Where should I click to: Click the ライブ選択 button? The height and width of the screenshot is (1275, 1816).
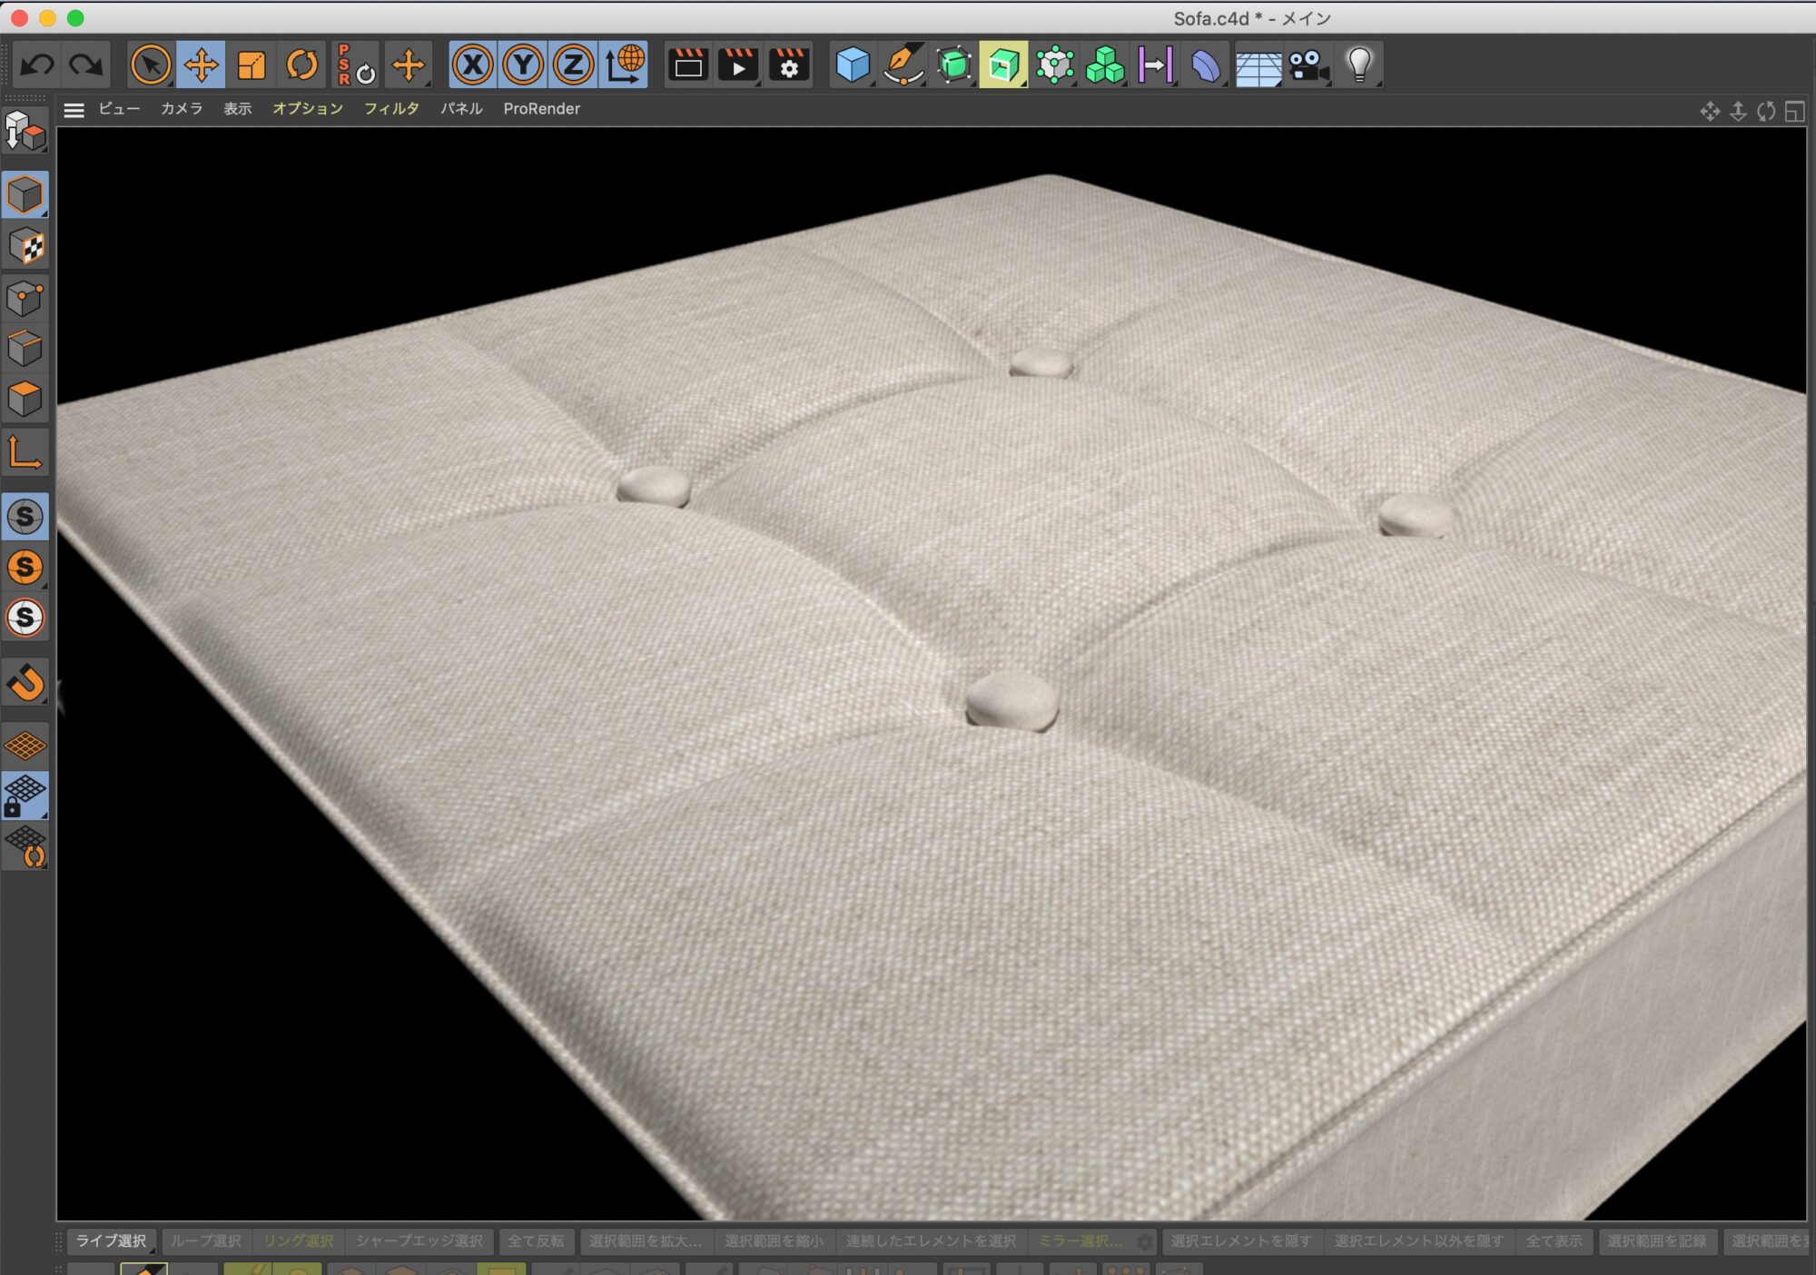[111, 1240]
